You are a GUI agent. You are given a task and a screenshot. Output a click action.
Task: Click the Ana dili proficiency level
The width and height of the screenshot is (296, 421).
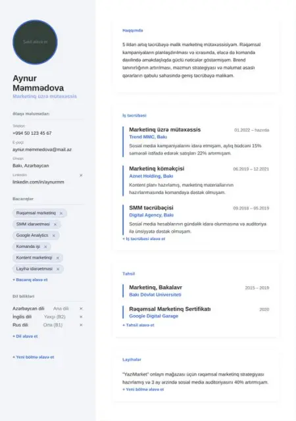pyautogui.click(x=61, y=309)
